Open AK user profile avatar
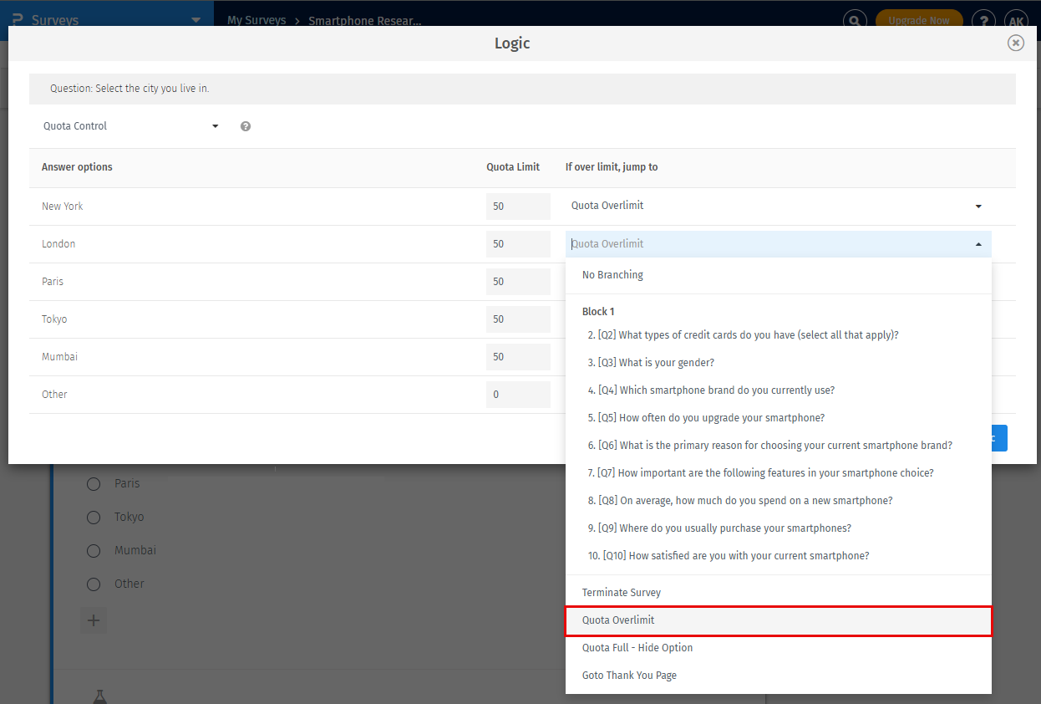The height and width of the screenshot is (704, 1041). tap(1016, 21)
